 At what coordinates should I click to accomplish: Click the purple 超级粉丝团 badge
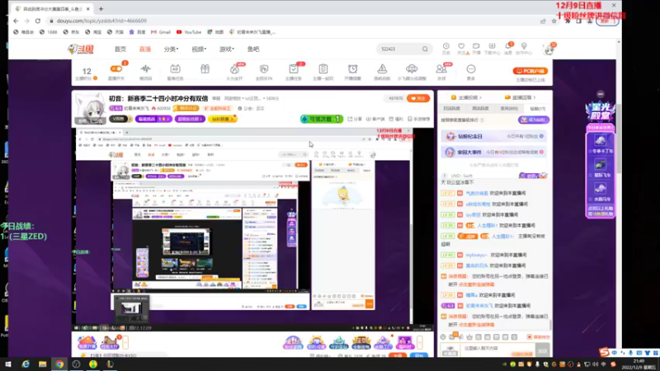tap(190, 119)
